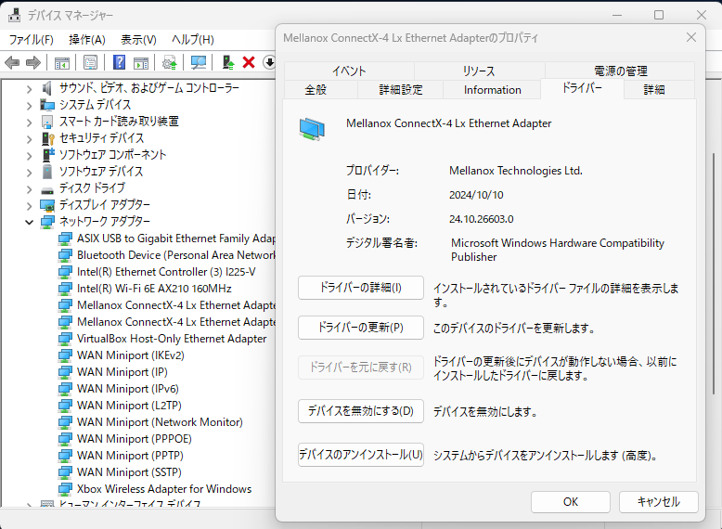Screen dimensions: 722x529
Task: Click the ドライバーの更新(P) button
Action: [x=361, y=328]
